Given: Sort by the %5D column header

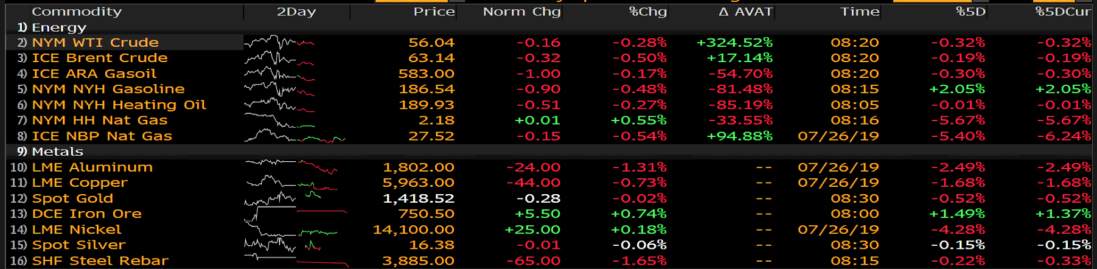Looking at the screenshot, I should pyautogui.click(x=970, y=12).
